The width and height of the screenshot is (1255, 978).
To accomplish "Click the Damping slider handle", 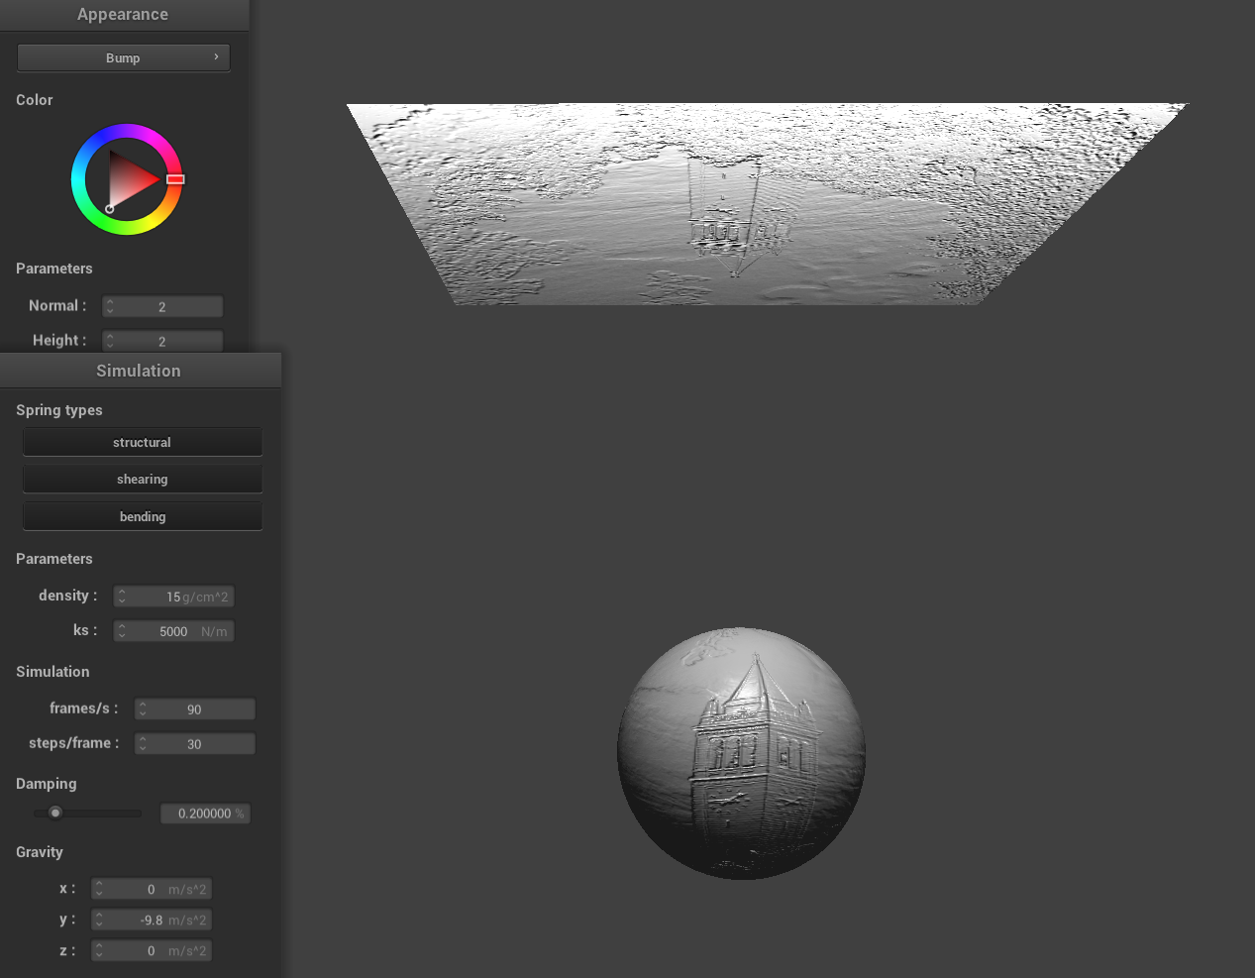I will (55, 814).
